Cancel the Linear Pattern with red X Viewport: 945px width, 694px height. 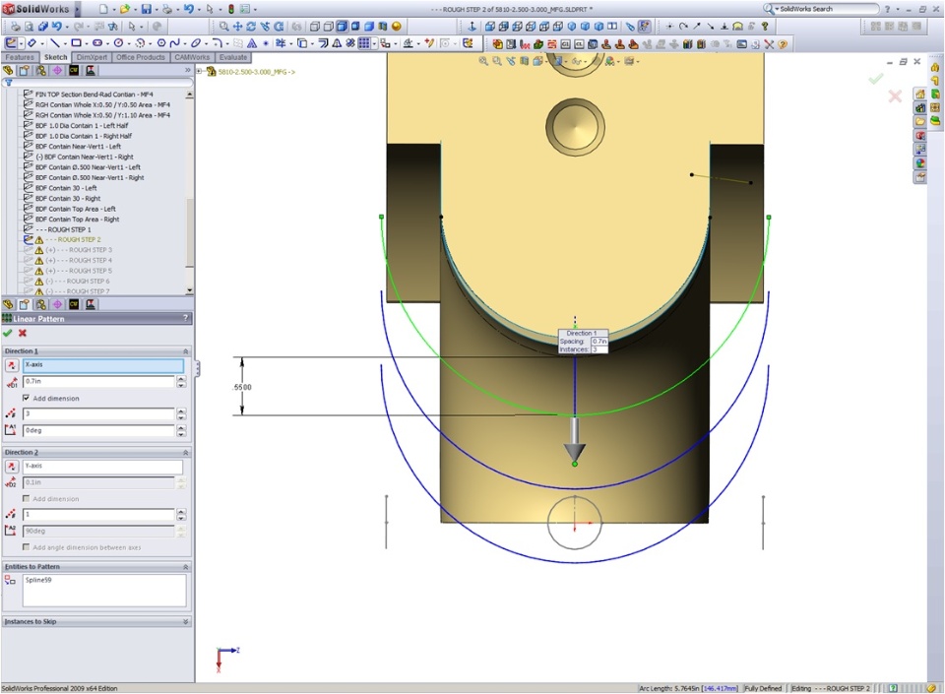tap(22, 334)
